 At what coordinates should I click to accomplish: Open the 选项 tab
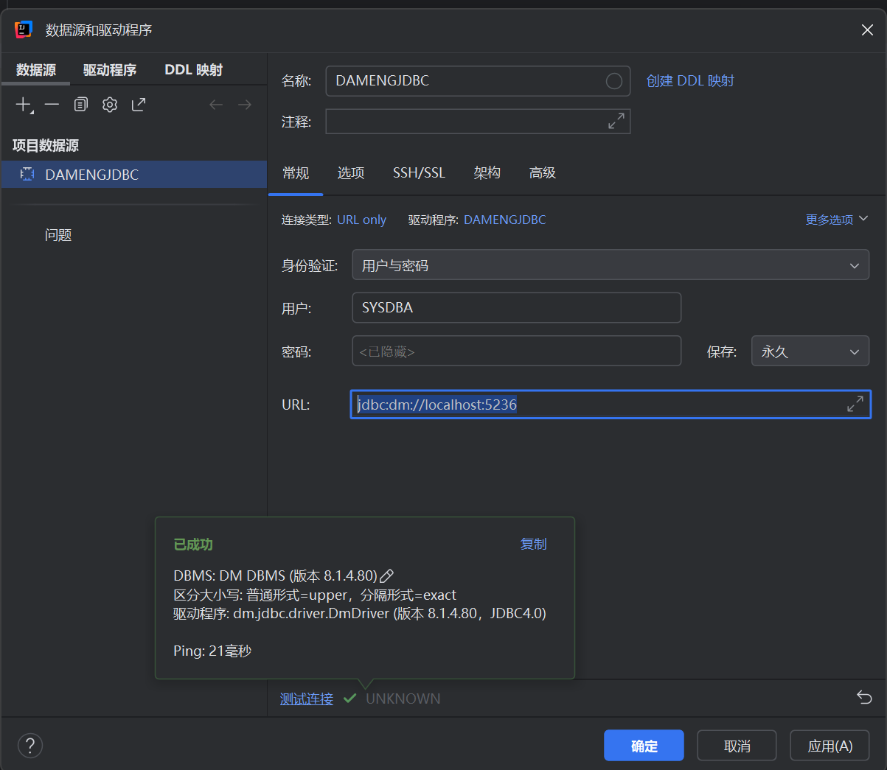click(x=351, y=172)
